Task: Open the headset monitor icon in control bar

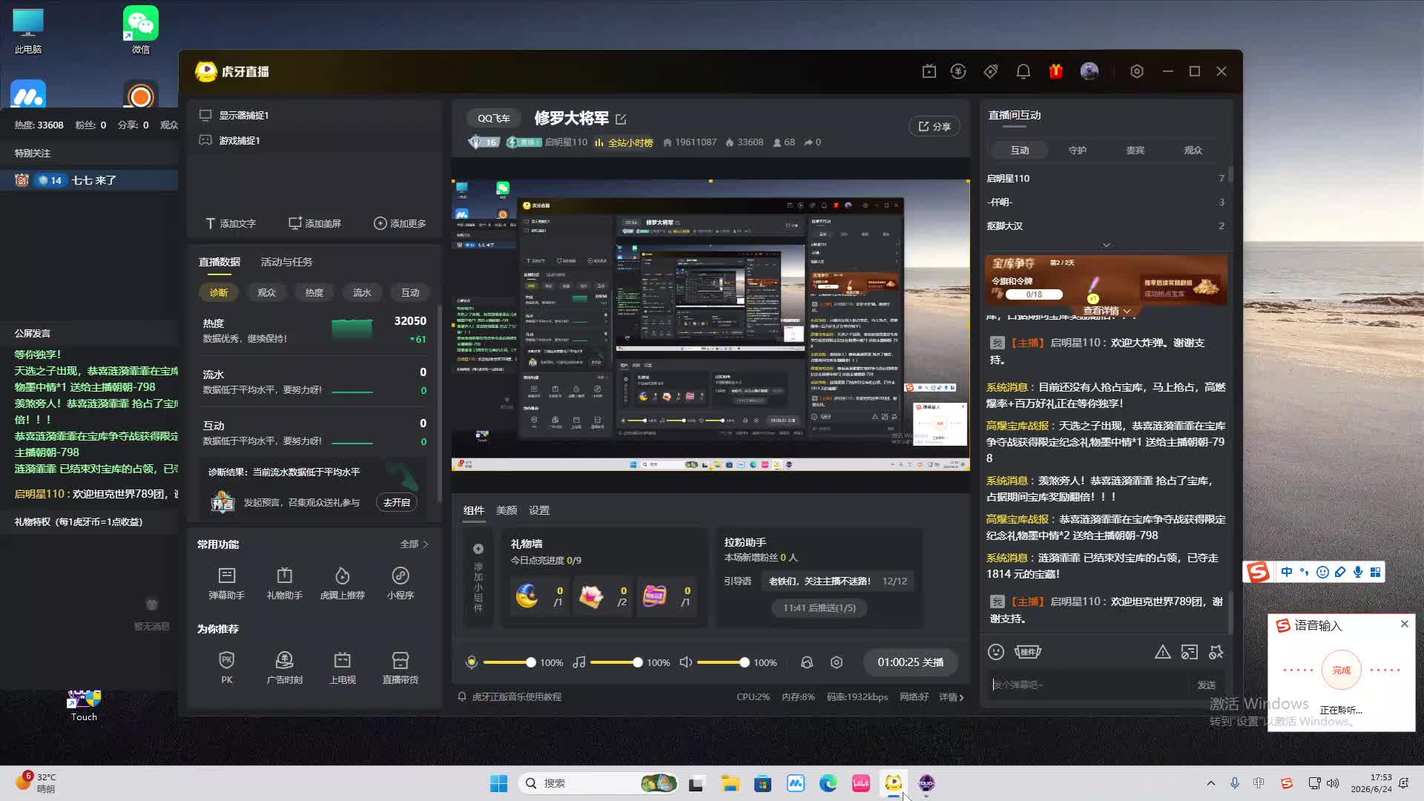Action: (x=807, y=662)
